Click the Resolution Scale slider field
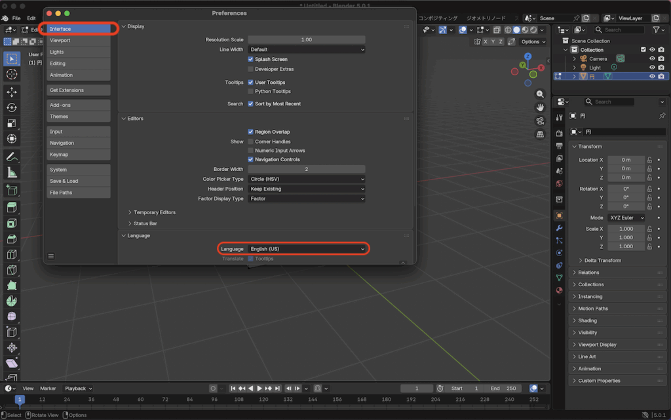 [x=306, y=40]
